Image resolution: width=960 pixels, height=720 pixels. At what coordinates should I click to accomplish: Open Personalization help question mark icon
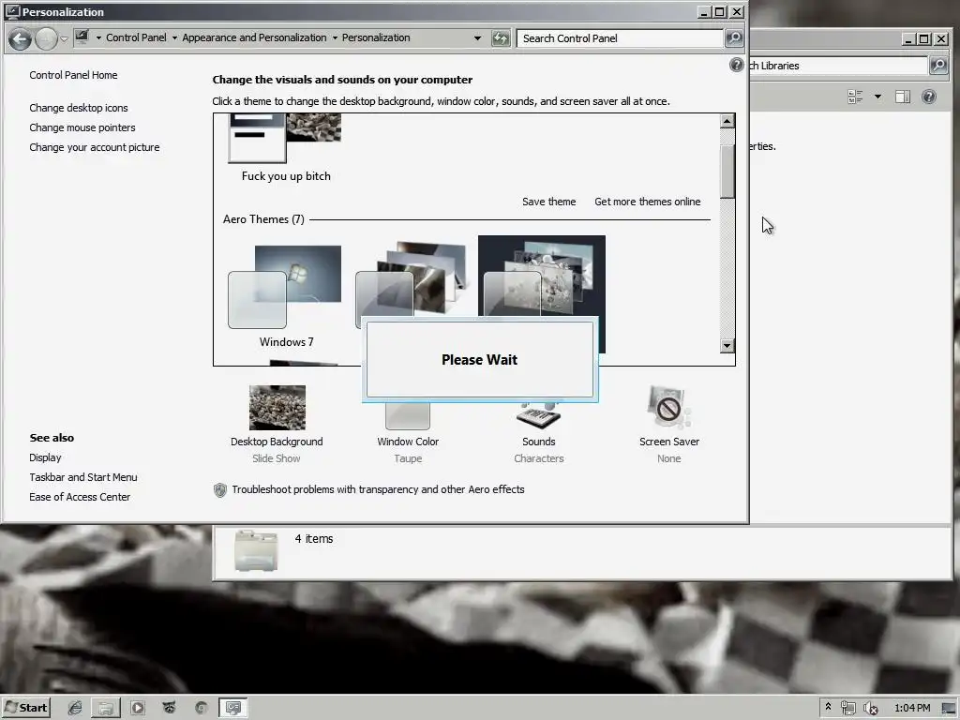point(737,65)
